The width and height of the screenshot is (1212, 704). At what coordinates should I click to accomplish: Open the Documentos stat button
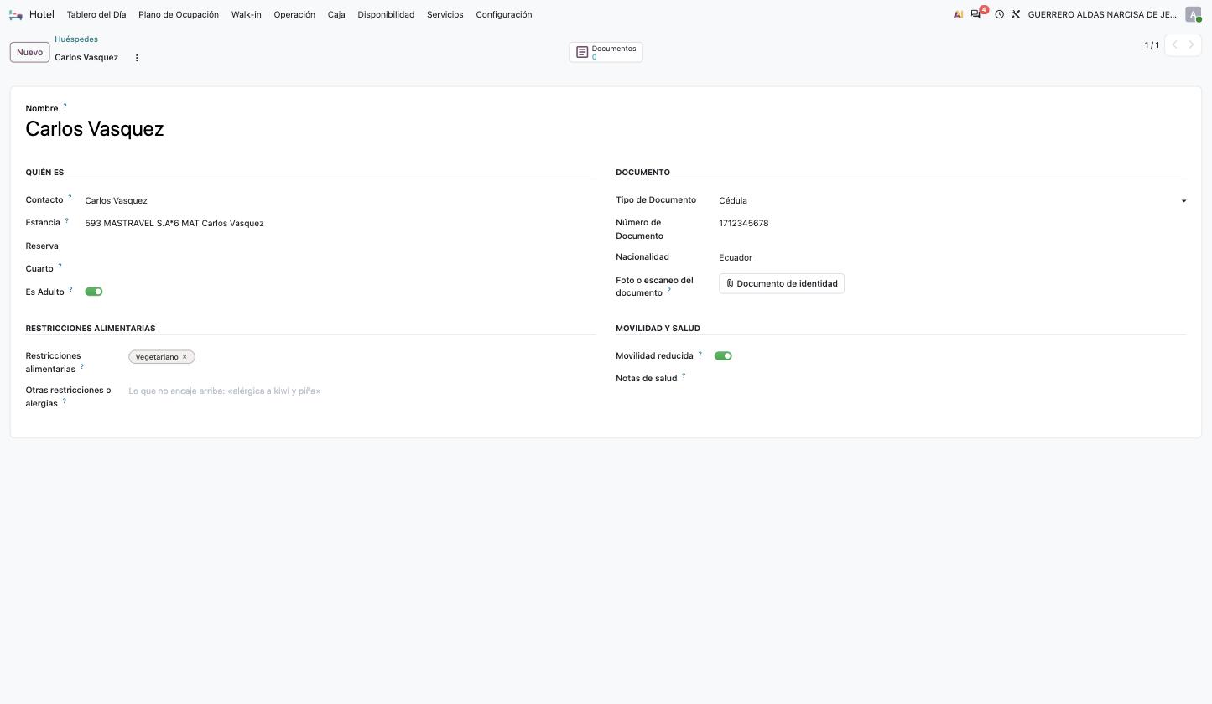pos(606,52)
